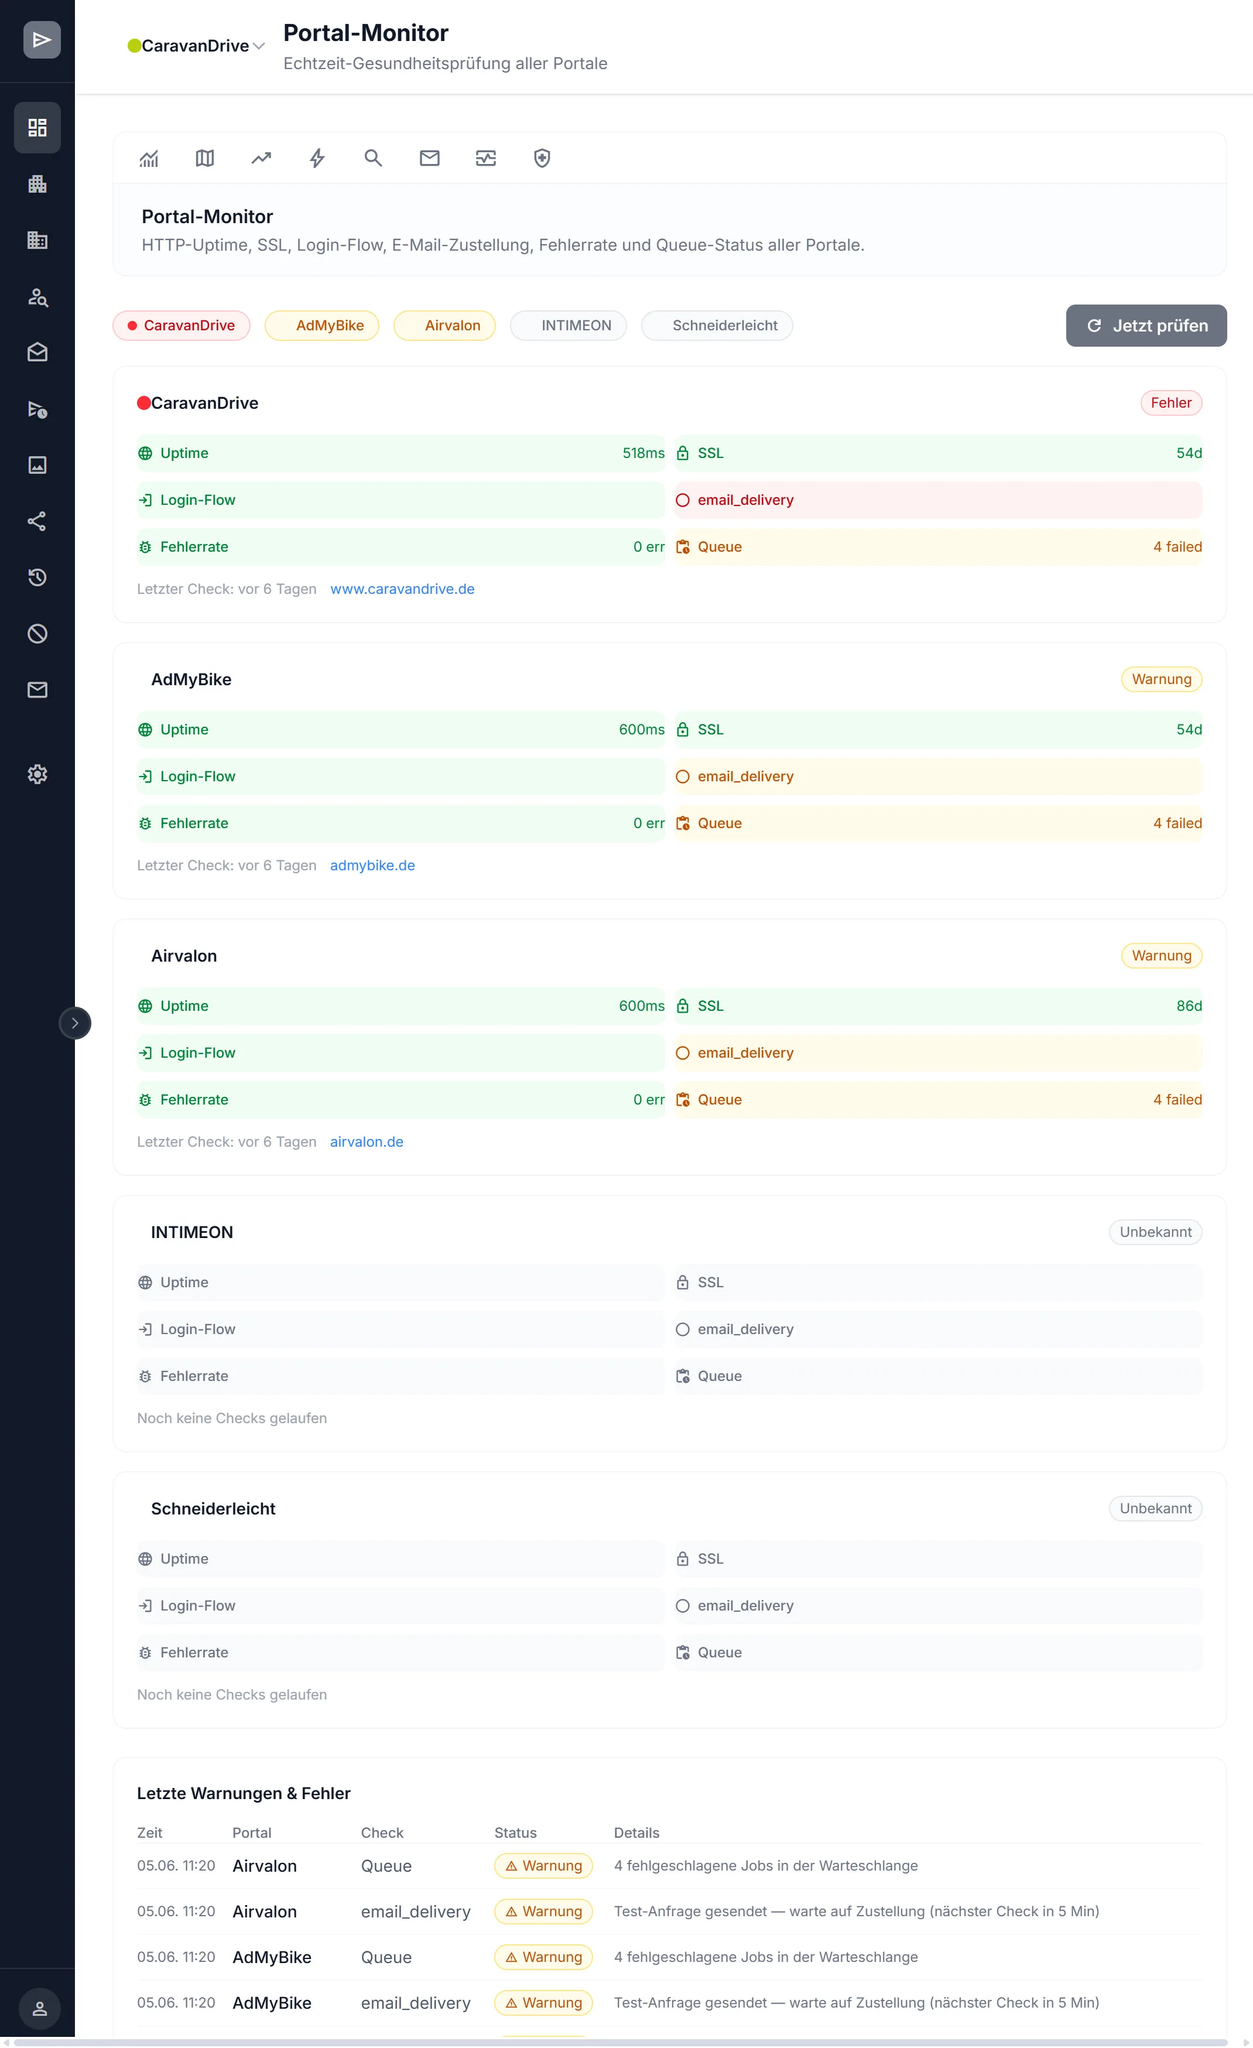Open the blocklist sidebar icon
The image size is (1253, 2048).
coord(37,633)
